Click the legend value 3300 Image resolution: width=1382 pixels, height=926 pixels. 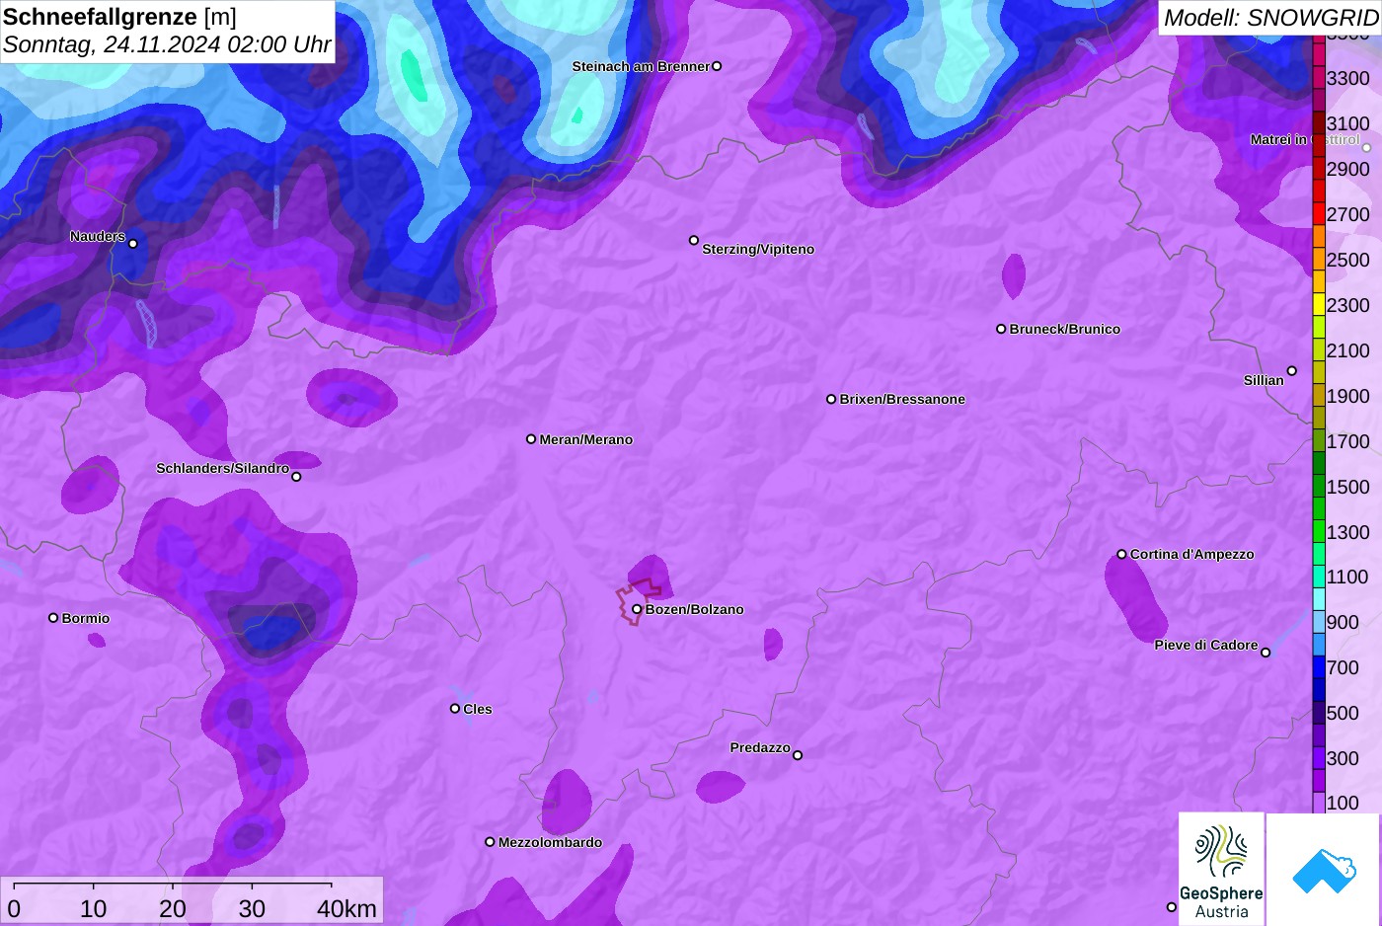1347,78
